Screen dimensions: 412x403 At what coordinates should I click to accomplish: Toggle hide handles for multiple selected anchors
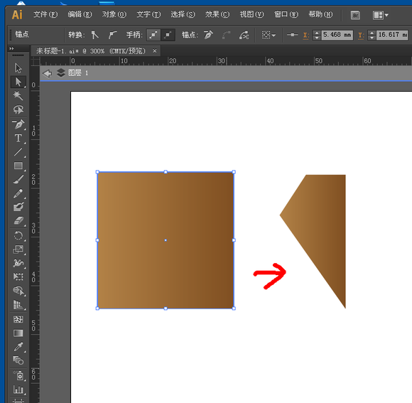point(168,35)
